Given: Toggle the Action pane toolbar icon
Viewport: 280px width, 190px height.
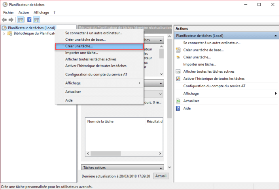Looking at the screenshot, I should [x=37, y=20].
